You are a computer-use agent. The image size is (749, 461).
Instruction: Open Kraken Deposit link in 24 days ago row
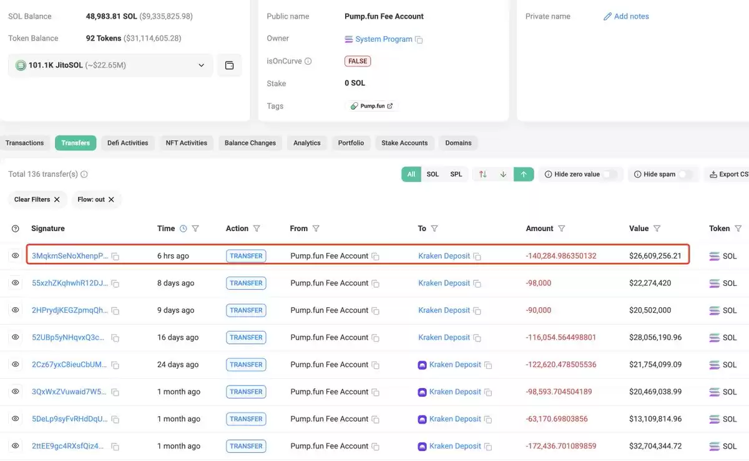(455, 364)
